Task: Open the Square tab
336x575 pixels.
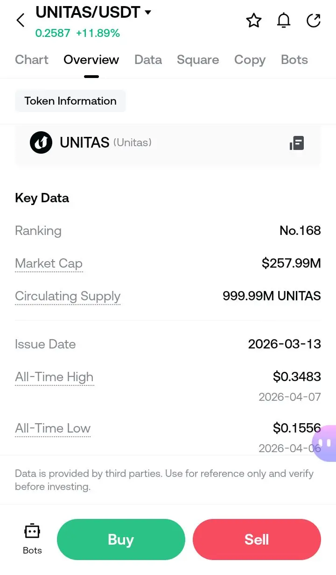Action: (x=198, y=60)
